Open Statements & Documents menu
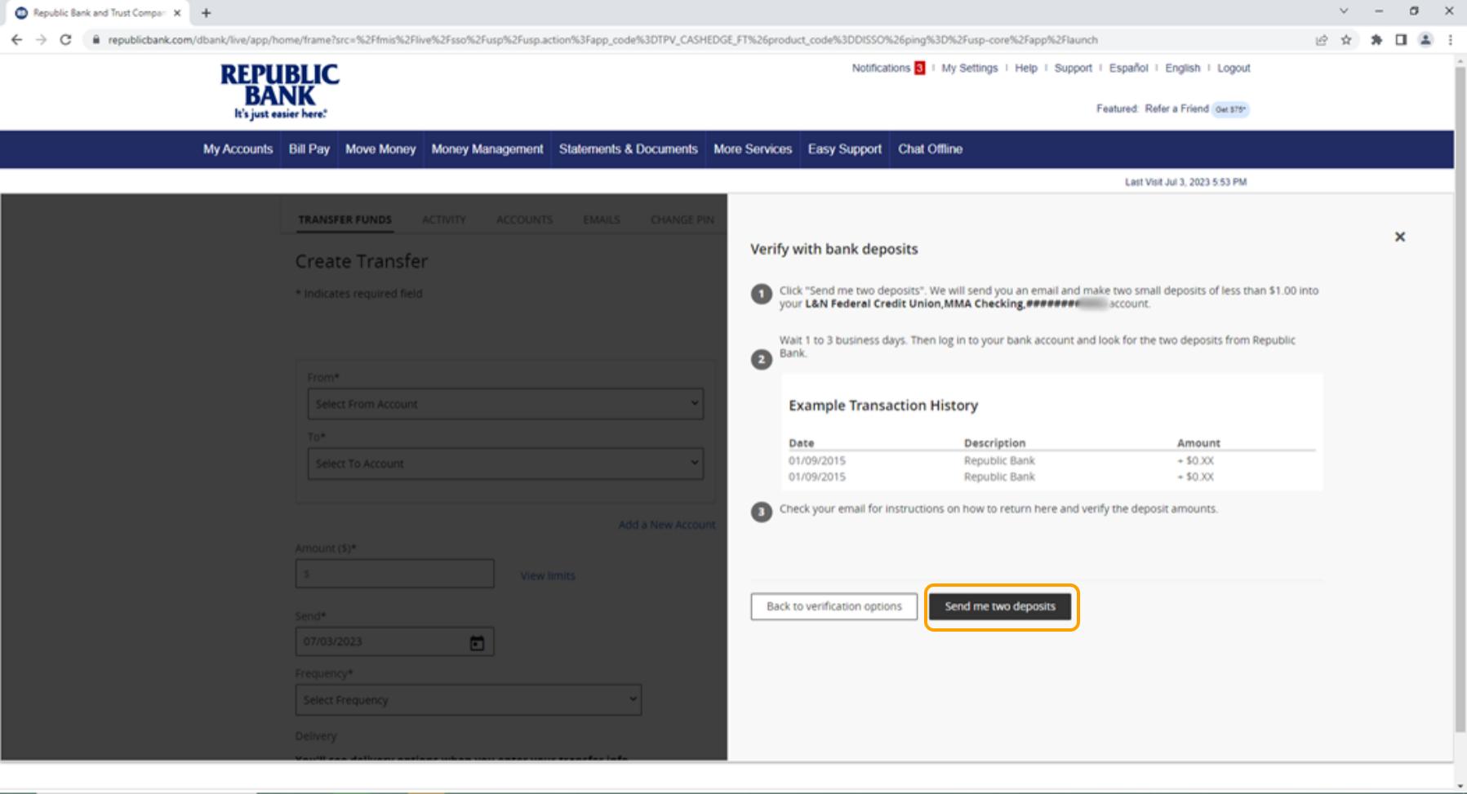Viewport: 1467px width, 794px height. pos(629,149)
